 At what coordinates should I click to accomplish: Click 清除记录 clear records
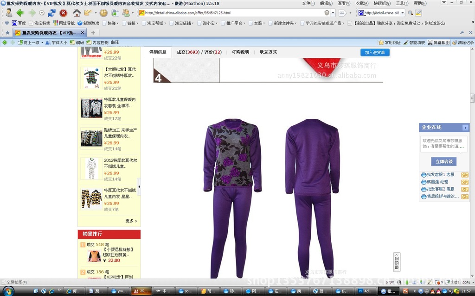[463, 43]
